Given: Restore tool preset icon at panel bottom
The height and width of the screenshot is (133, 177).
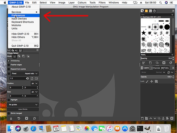Looking at the screenshot, I should [19, 118].
